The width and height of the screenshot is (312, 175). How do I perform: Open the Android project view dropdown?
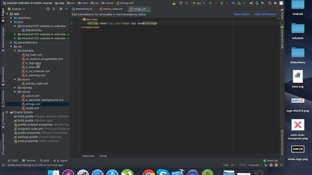click(17, 9)
